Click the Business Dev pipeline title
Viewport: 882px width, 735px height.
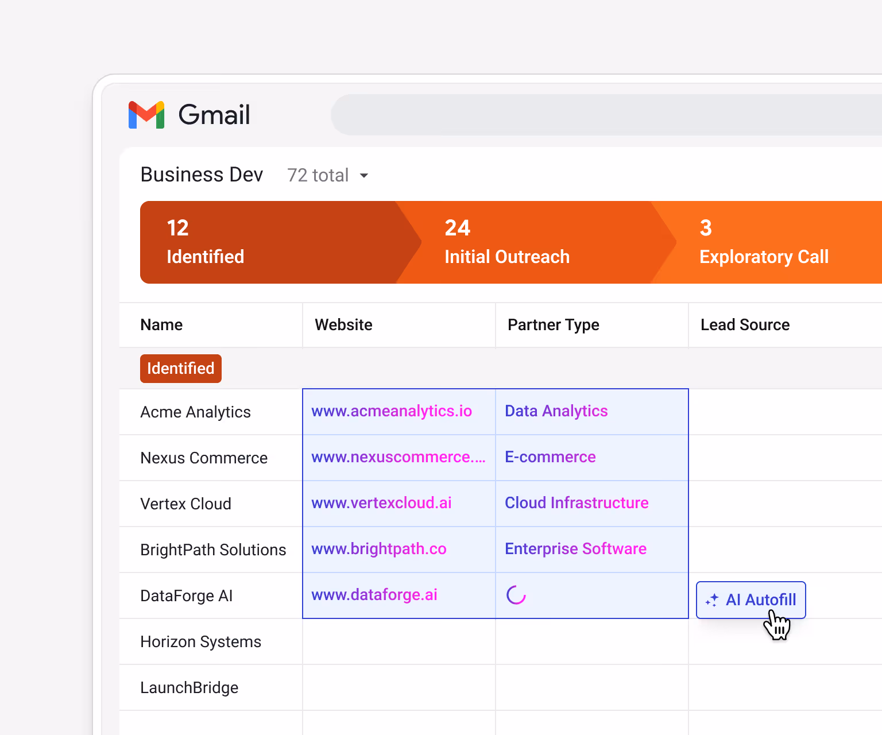click(202, 175)
